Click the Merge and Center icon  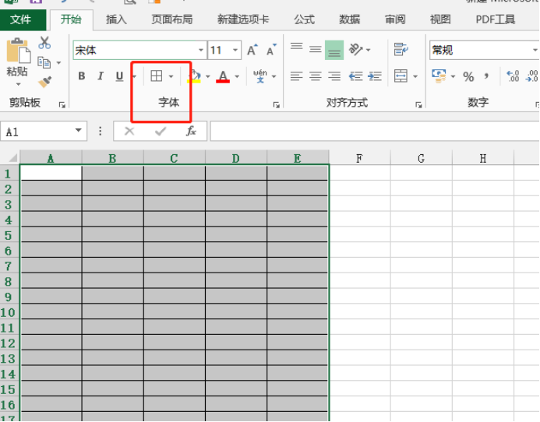401,76
